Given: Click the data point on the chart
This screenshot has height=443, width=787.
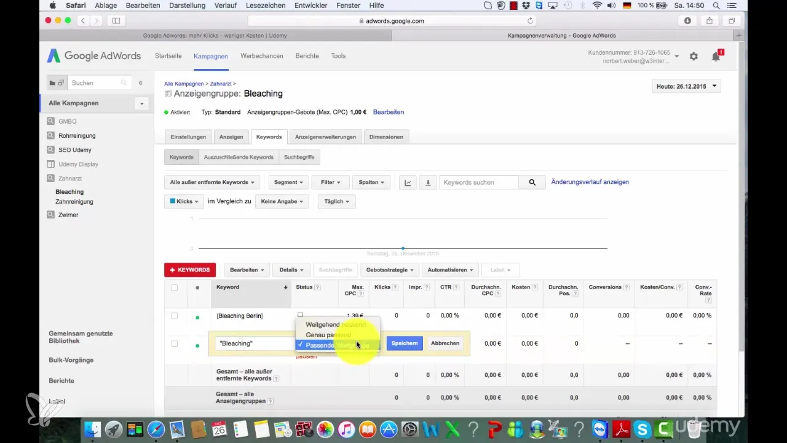Looking at the screenshot, I should [403, 248].
